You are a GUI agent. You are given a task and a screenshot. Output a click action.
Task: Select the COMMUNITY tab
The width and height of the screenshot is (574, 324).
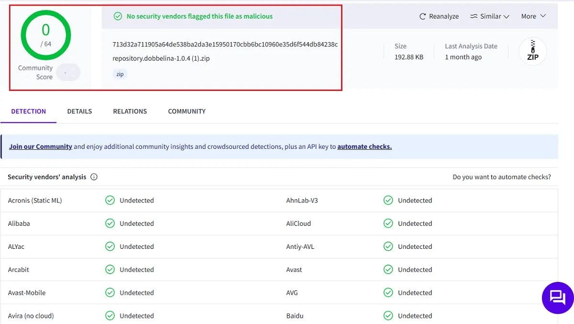click(x=187, y=112)
